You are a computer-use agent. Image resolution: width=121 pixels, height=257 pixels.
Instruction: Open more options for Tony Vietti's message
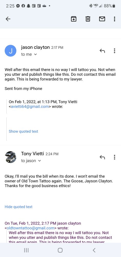pos(115,157)
